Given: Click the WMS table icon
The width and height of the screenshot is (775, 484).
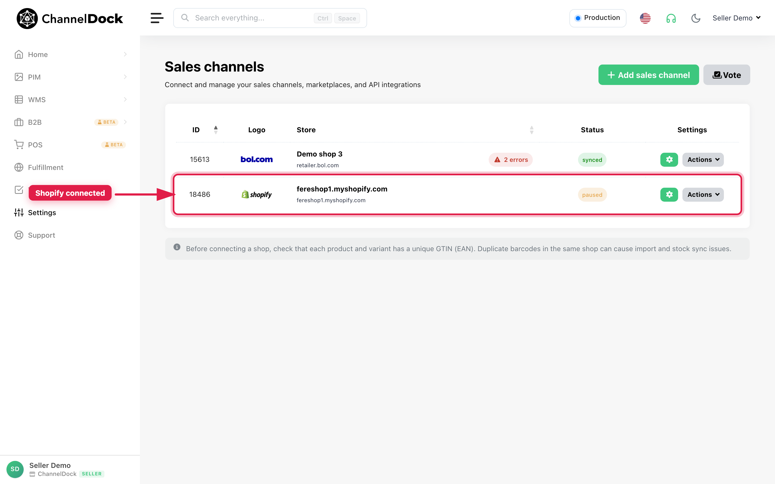Looking at the screenshot, I should [x=19, y=99].
